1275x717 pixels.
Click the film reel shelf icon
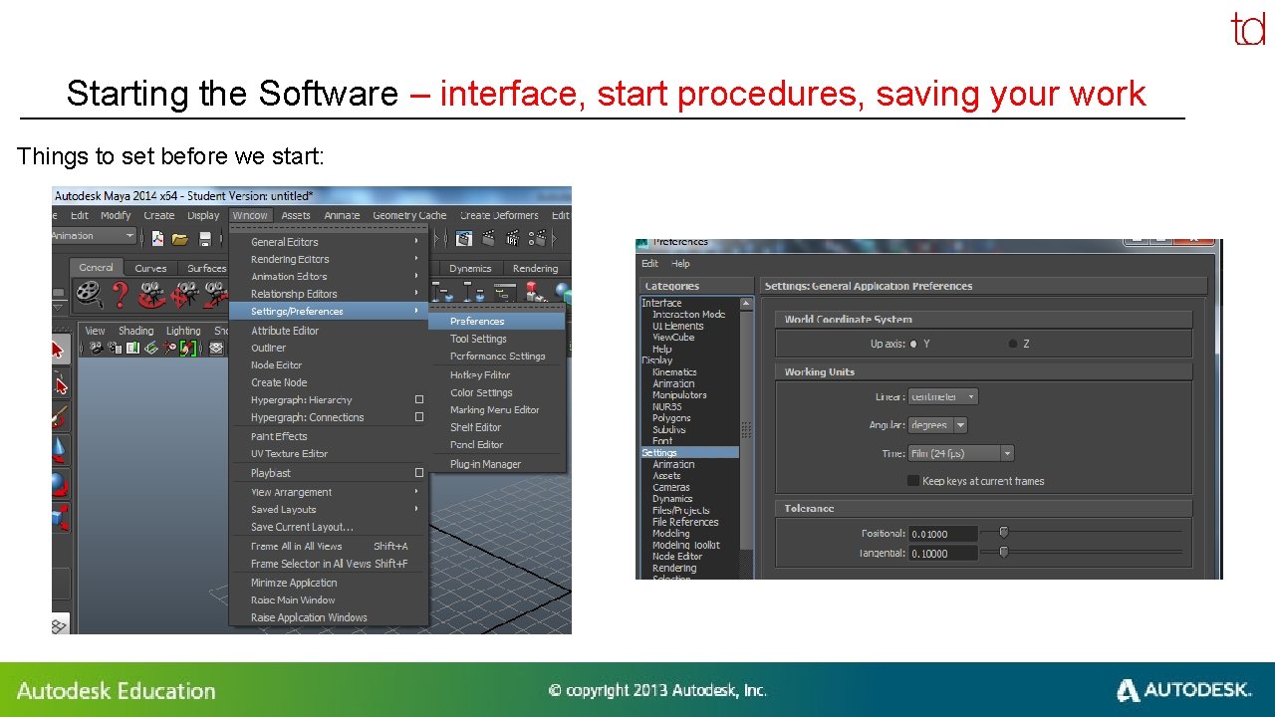(x=89, y=293)
